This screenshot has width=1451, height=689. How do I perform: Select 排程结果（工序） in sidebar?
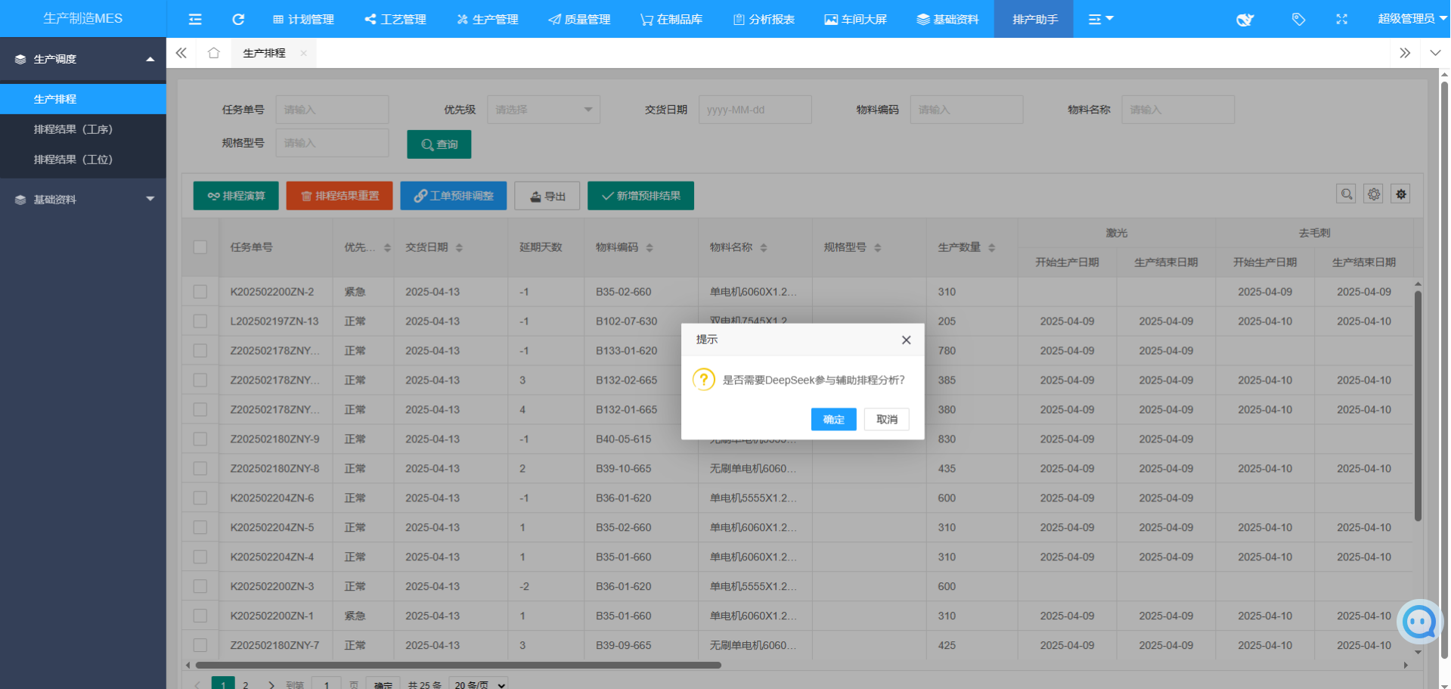pyautogui.click(x=73, y=129)
